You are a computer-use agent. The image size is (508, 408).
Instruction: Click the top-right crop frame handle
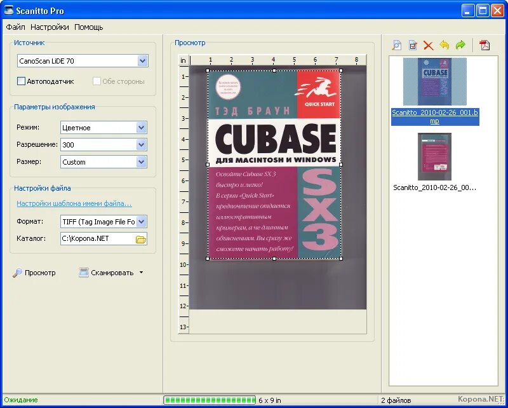point(341,71)
